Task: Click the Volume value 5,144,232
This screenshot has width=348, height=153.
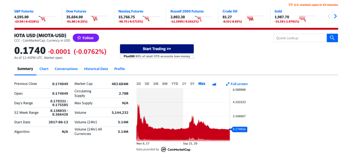Action: (120, 113)
